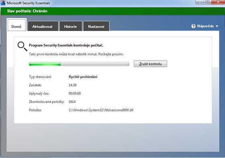Click the 'Zkontrolované položky:' label
The width and height of the screenshot is (225, 158).
click(47, 102)
